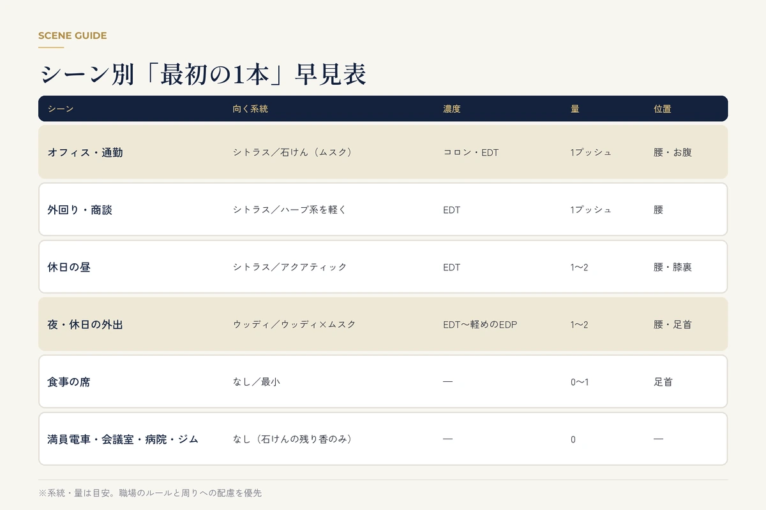Click the 0〜1 quantity cell
Screen dimensions: 766x510
[580, 382]
